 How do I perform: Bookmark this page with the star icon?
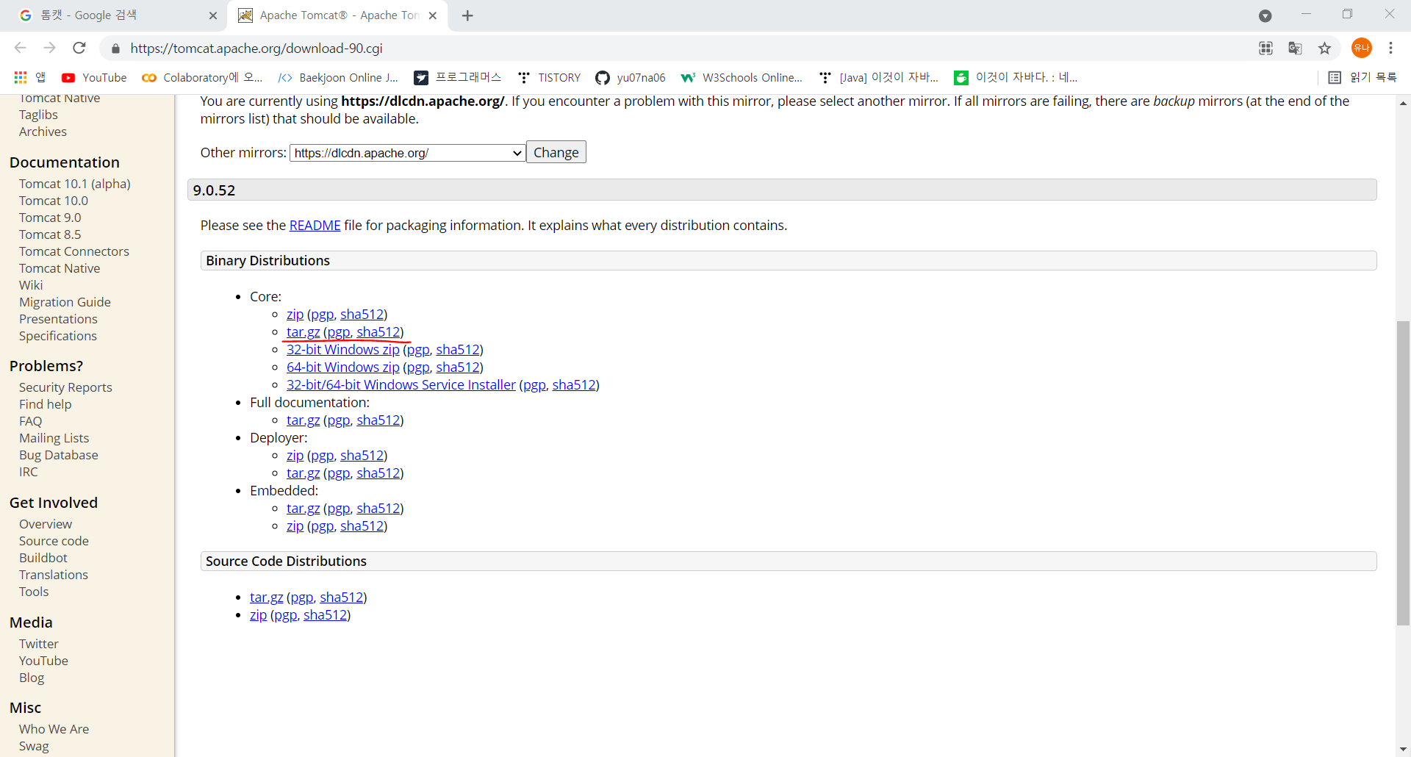pyautogui.click(x=1324, y=49)
